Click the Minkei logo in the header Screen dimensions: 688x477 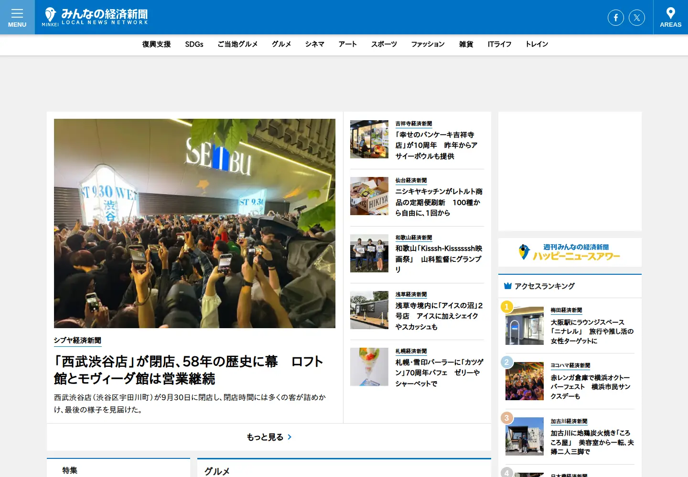(95, 17)
